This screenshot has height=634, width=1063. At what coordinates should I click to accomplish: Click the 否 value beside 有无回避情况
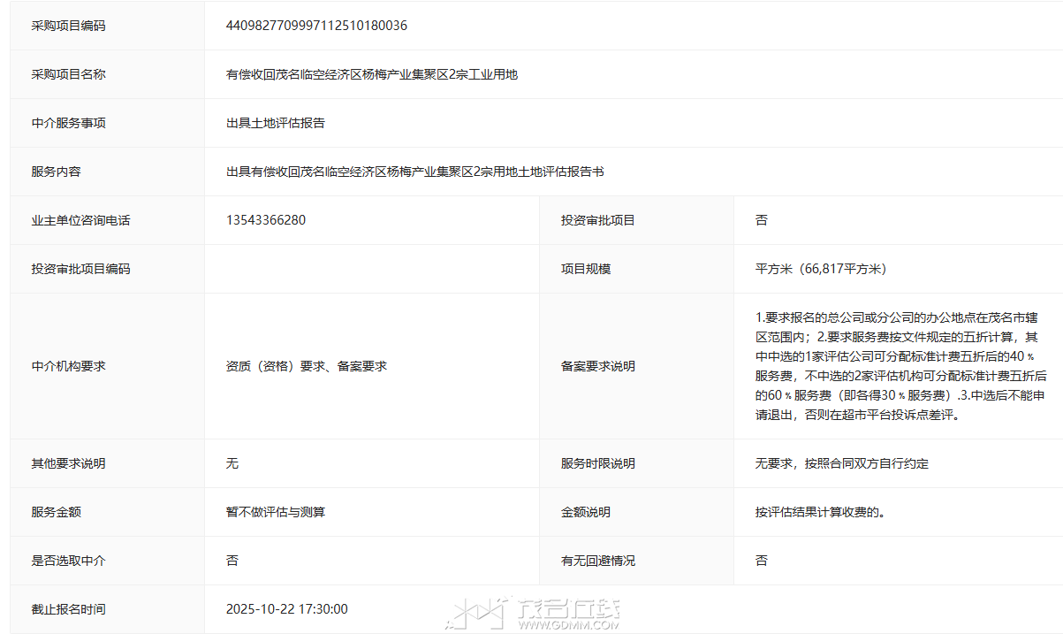[762, 561]
